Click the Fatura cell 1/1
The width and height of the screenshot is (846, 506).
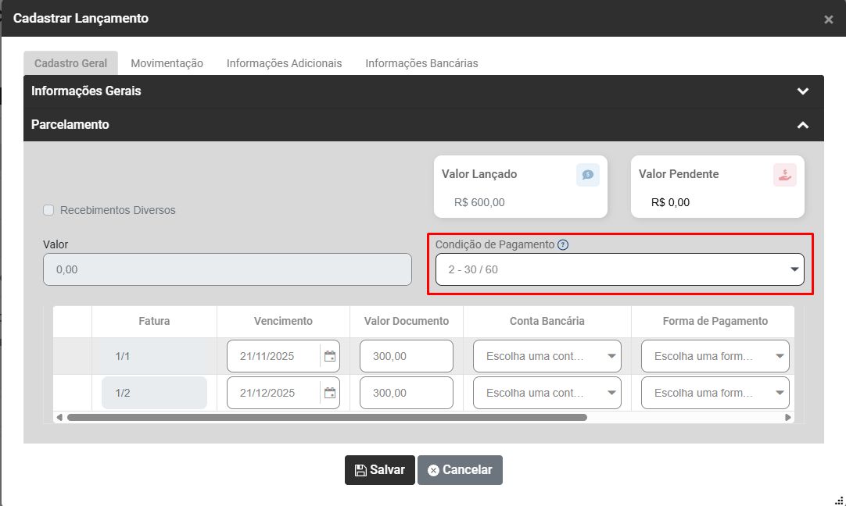point(154,356)
